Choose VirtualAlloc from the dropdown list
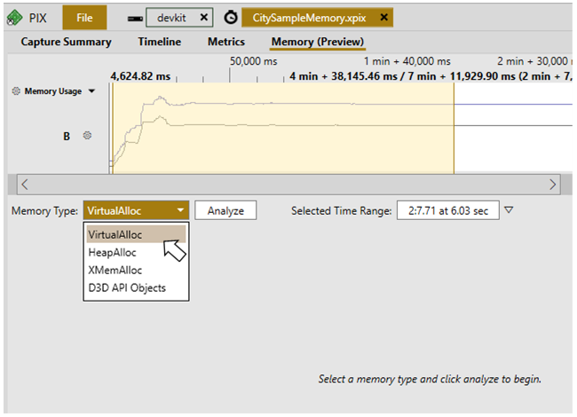Image resolution: width=577 pixels, height=417 pixels. click(136, 234)
